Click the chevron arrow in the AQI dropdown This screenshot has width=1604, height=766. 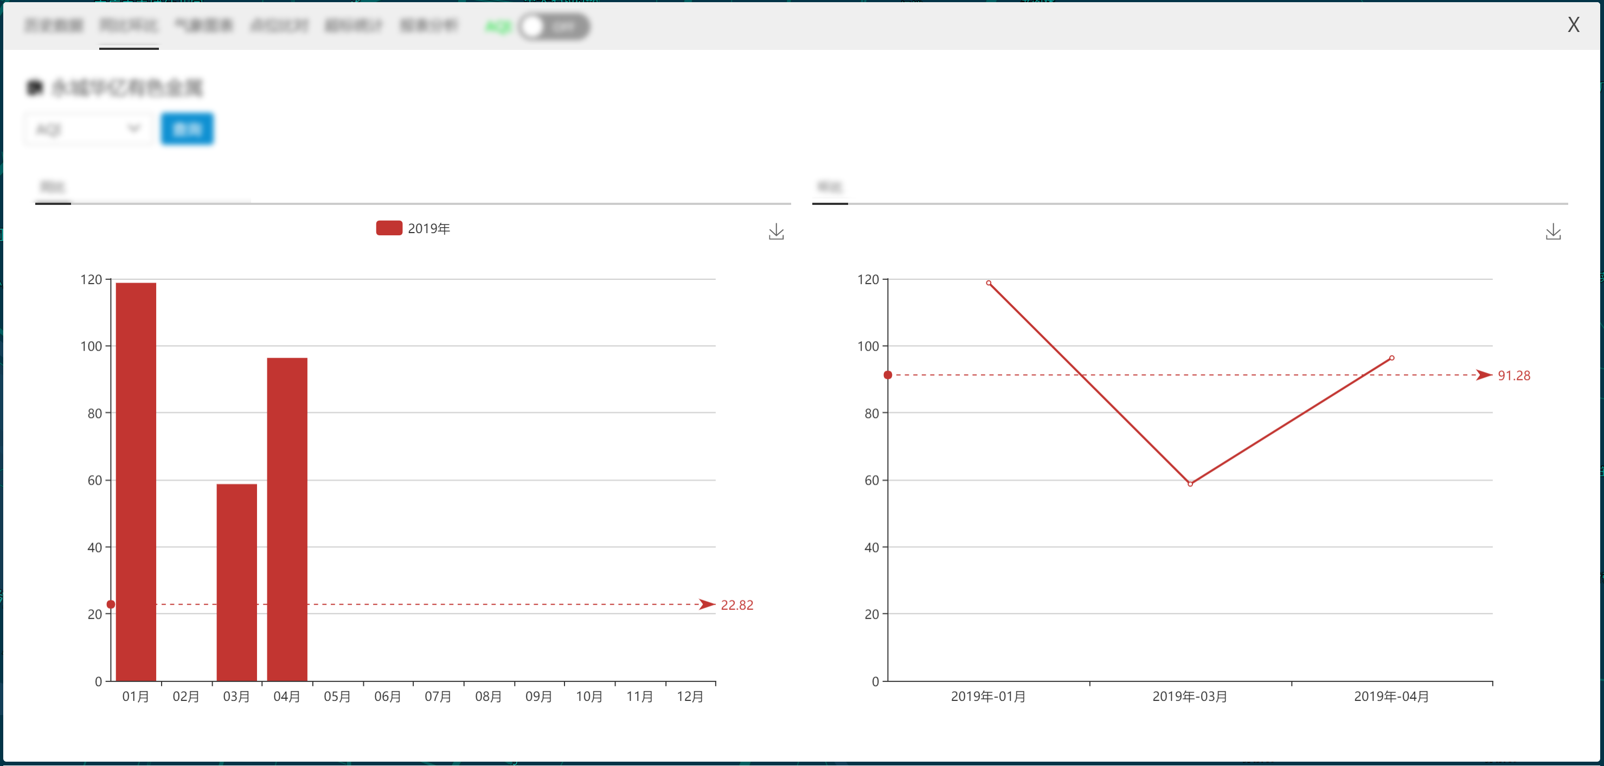(x=133, y=129)
